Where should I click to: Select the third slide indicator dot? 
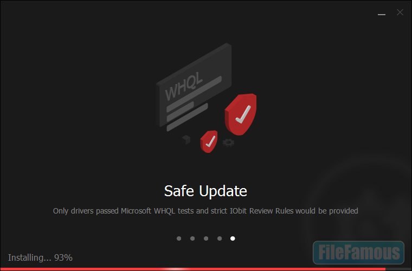tap(206, 238)
